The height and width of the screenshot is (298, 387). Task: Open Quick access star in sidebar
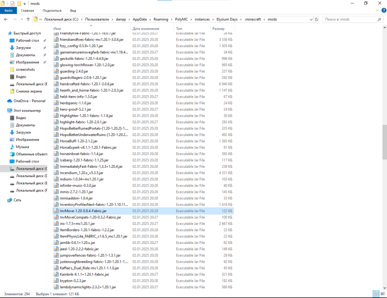[10, 33]
